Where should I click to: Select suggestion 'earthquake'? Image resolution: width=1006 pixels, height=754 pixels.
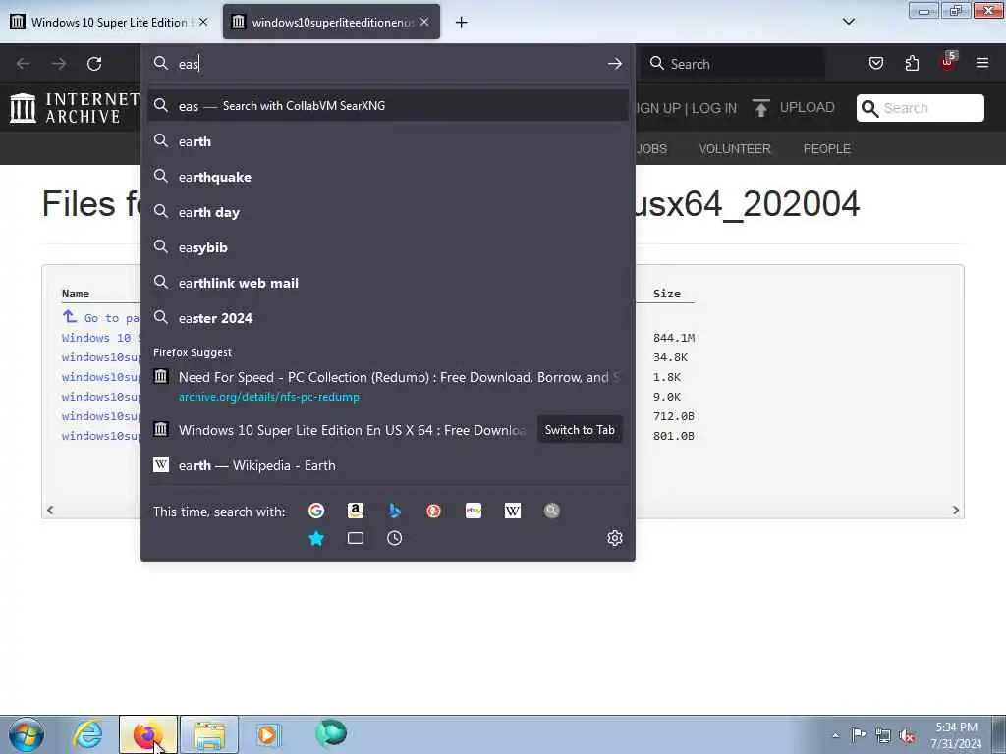(387, 177)
